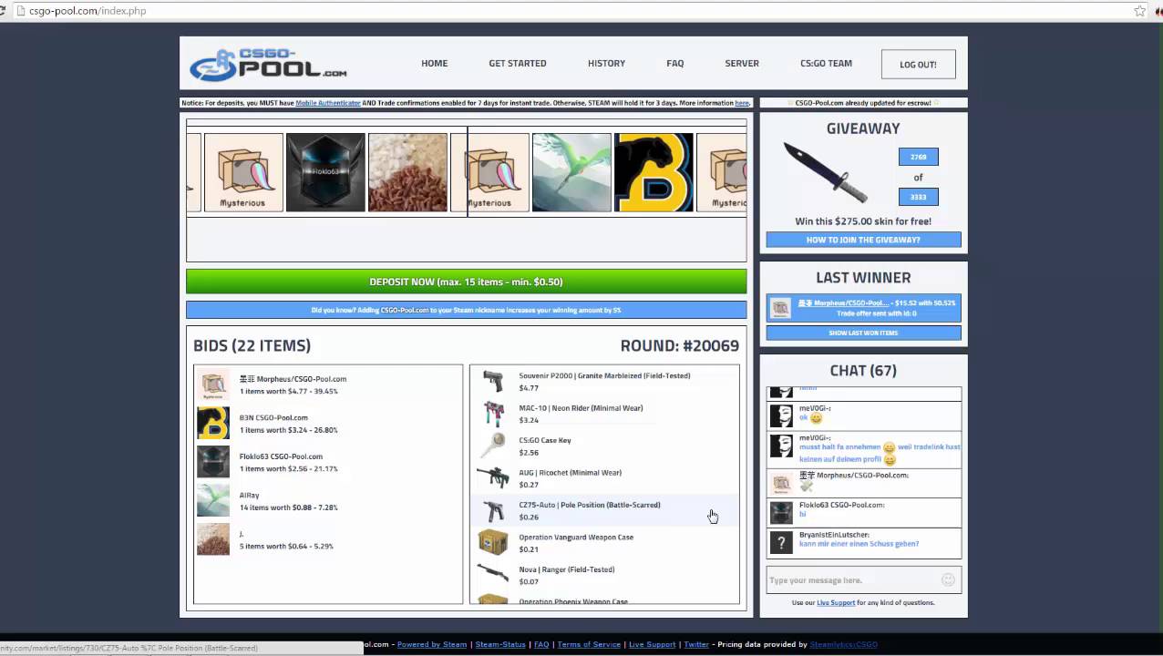Click the Nova Ranger weapon icon
The width and height of the screenshot is (1163, 656).
493,575
